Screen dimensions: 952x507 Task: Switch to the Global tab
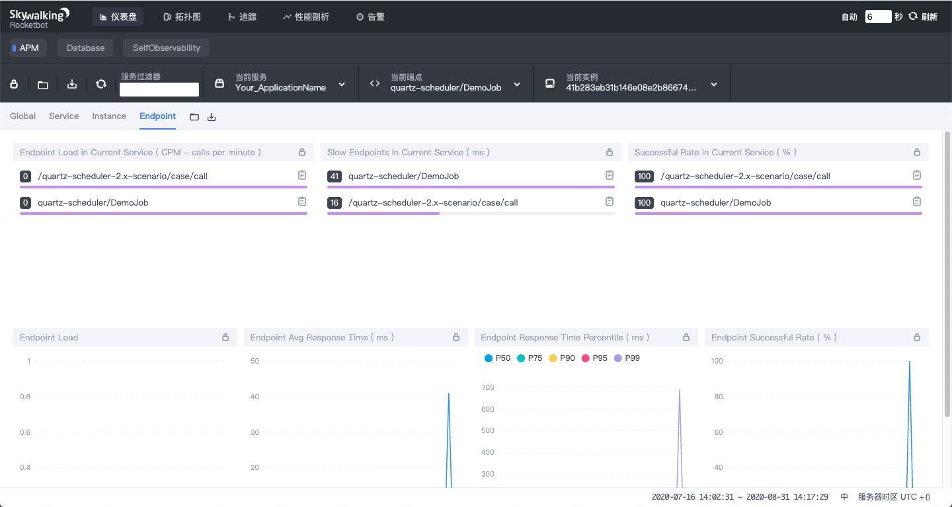pyautogui.click(x=23, y=116)
